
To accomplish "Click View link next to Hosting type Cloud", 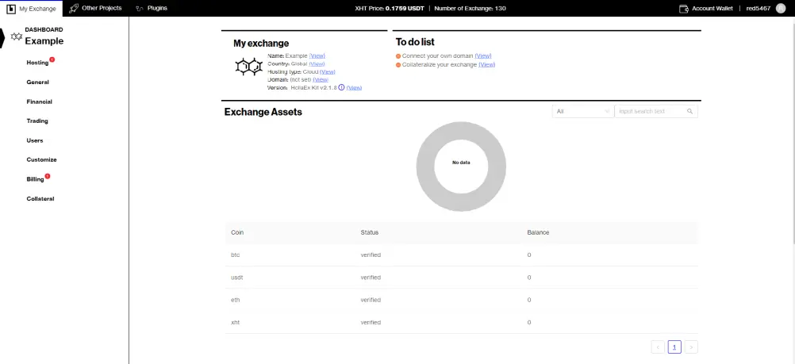I will point(328,71).
